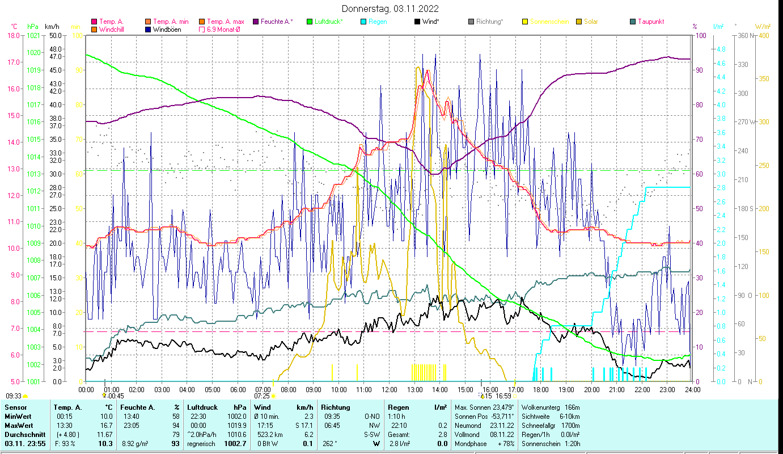Select the grey Richtung* legend swatch
Screen dimensions: 783x454
pos(471,22)
